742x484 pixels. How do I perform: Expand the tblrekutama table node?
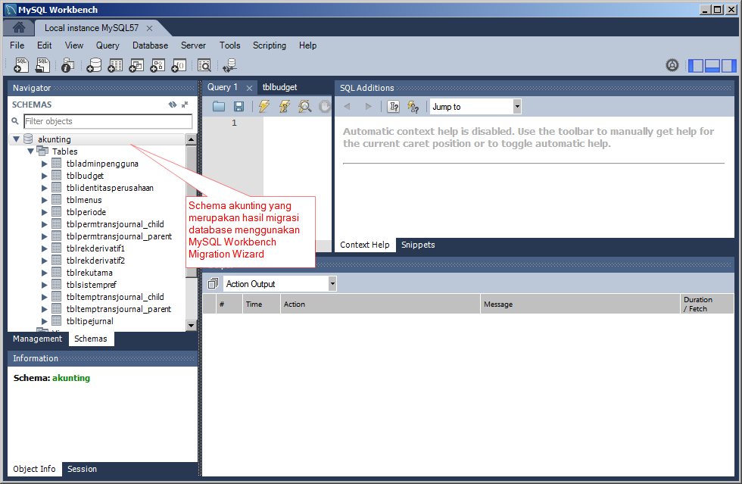coord(45,273)
